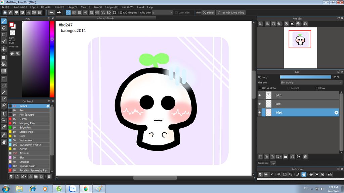Open the Công cụ(T) menu

click(112, 7)
